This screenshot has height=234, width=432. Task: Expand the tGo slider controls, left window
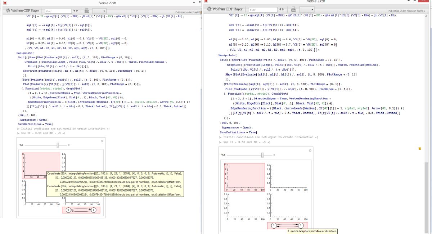coord(69,145)
